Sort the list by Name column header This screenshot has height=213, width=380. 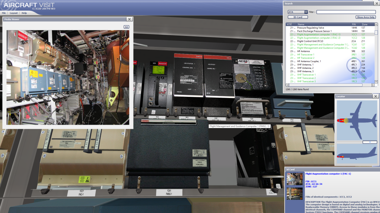pyautogui.click(x=324, y=24)
